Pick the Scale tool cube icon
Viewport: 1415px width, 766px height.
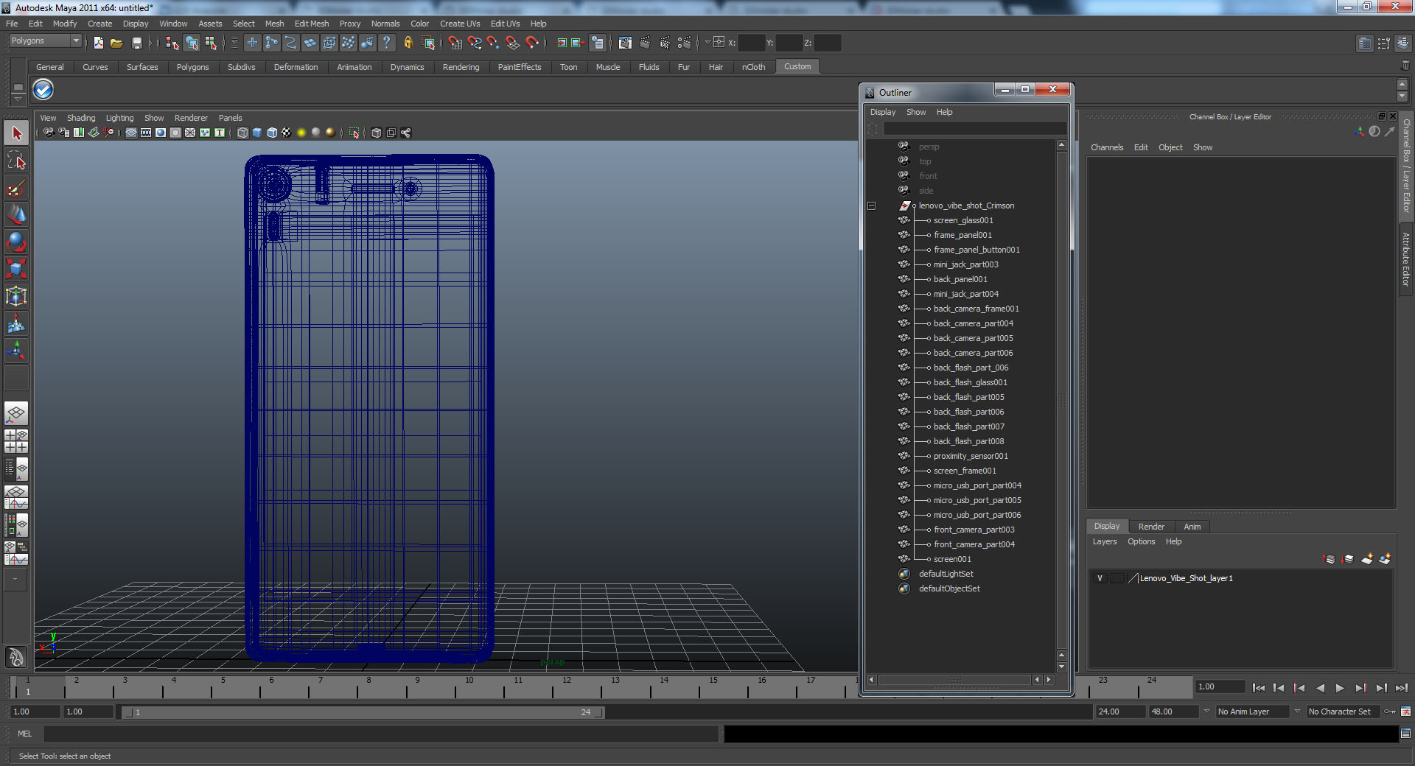(16, 269)
